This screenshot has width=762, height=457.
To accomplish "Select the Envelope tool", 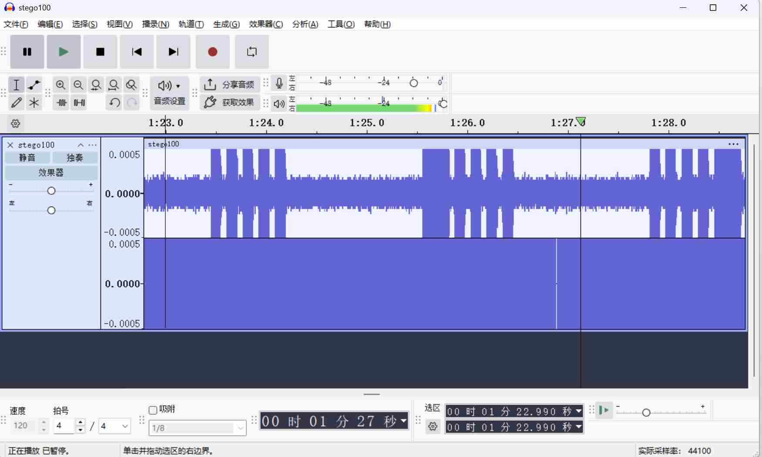I will point(34,85).
